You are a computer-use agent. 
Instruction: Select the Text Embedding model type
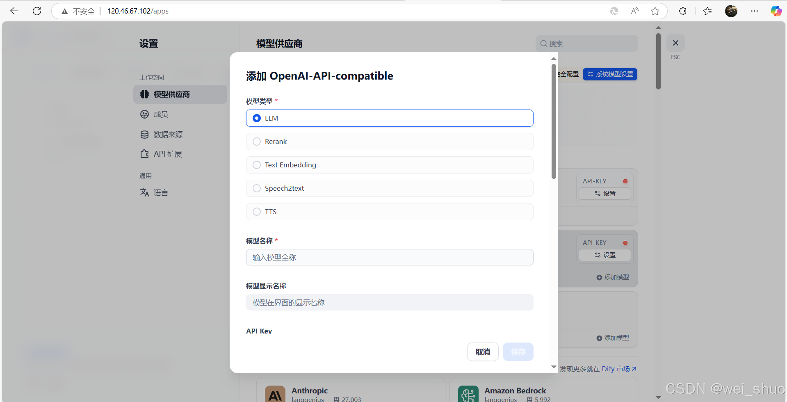point(390,165)
